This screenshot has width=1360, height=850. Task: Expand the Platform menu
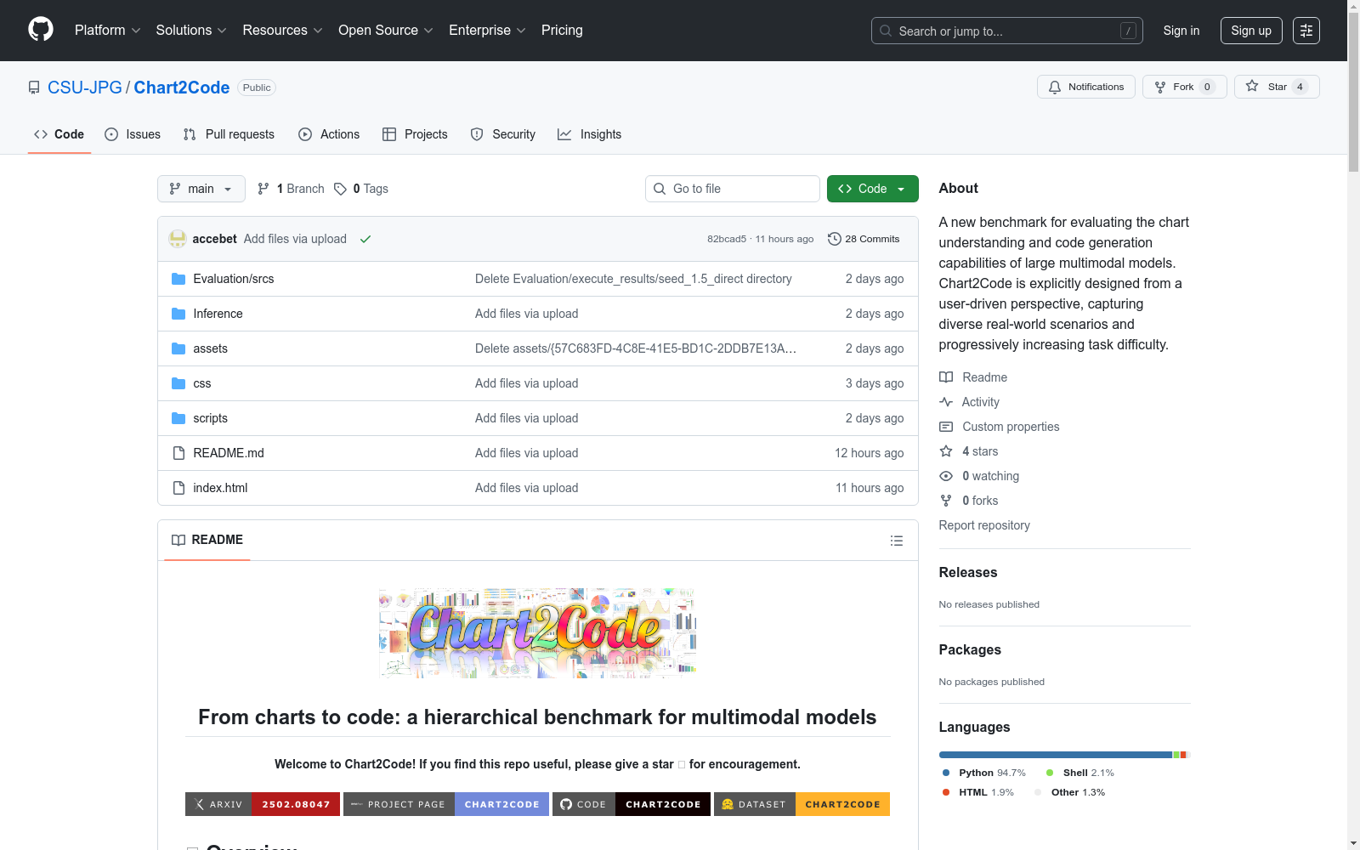click(108, 31)
